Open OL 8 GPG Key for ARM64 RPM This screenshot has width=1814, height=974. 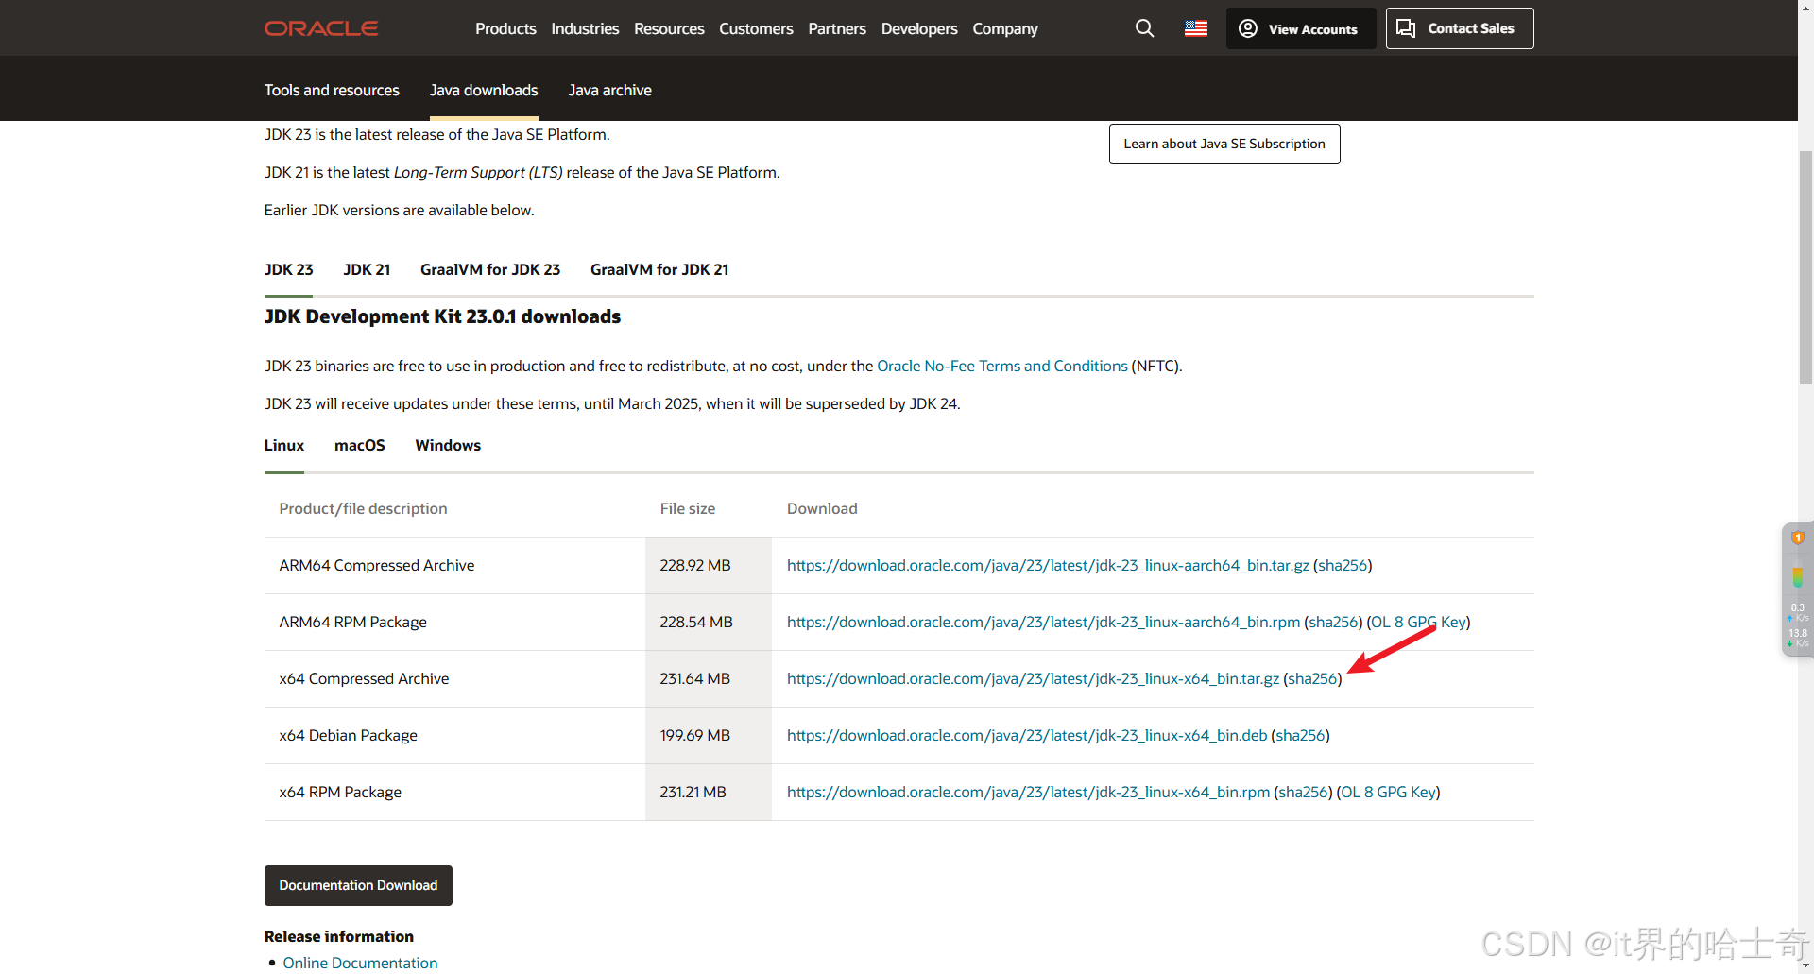1418,622
